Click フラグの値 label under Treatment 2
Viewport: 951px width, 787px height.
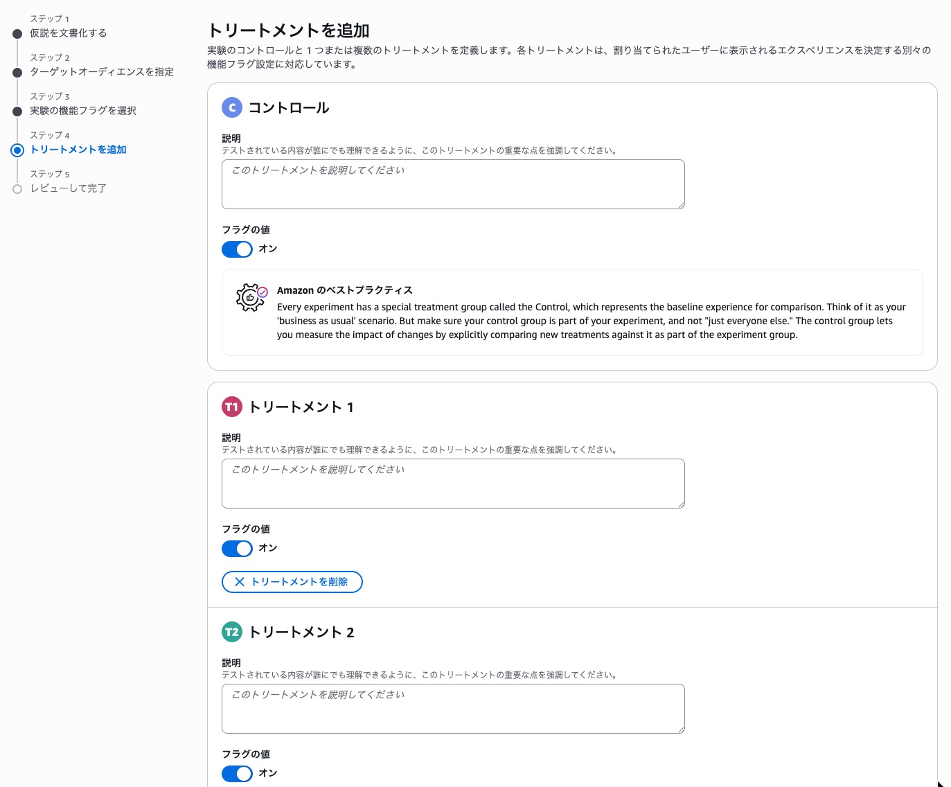[246, 754]
